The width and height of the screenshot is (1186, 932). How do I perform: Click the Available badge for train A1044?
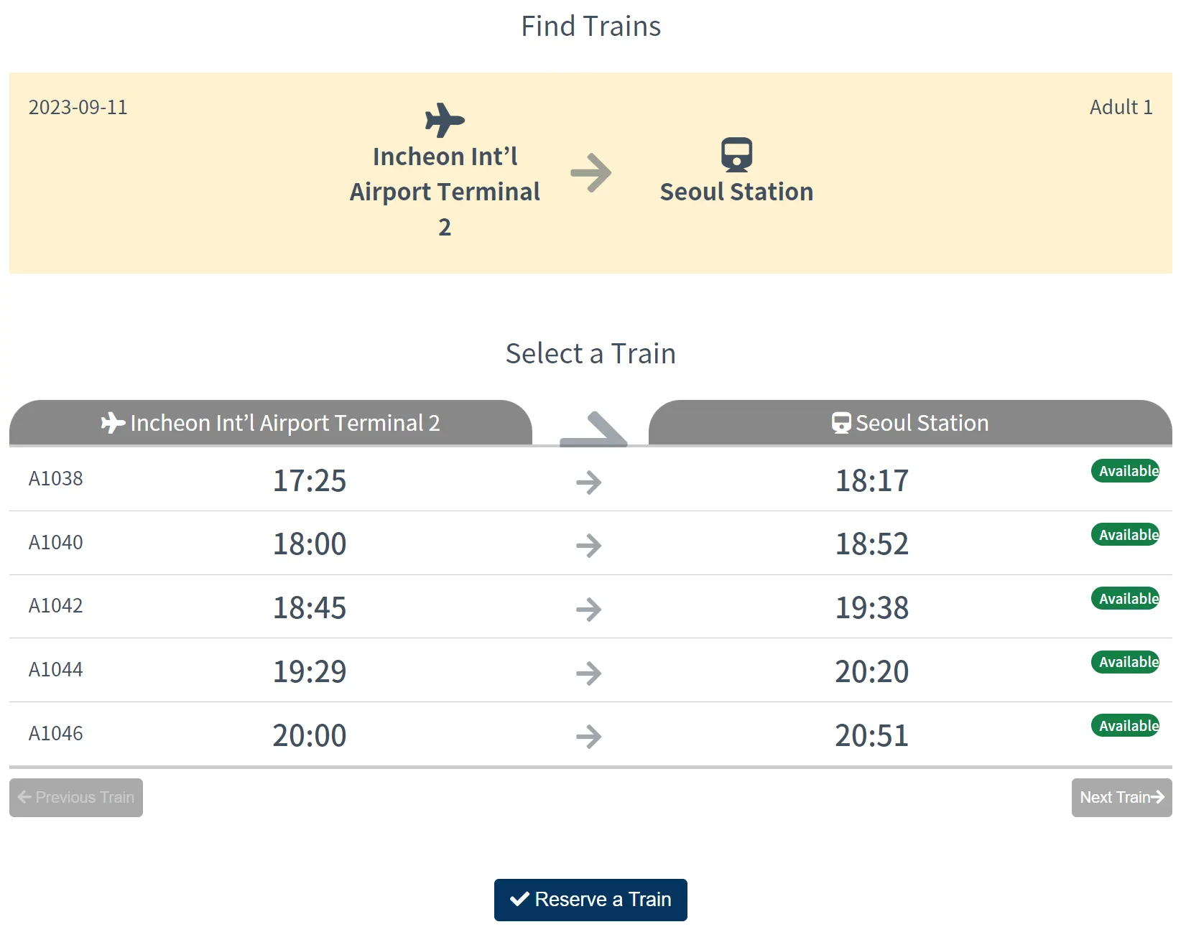pos(1125,662)
